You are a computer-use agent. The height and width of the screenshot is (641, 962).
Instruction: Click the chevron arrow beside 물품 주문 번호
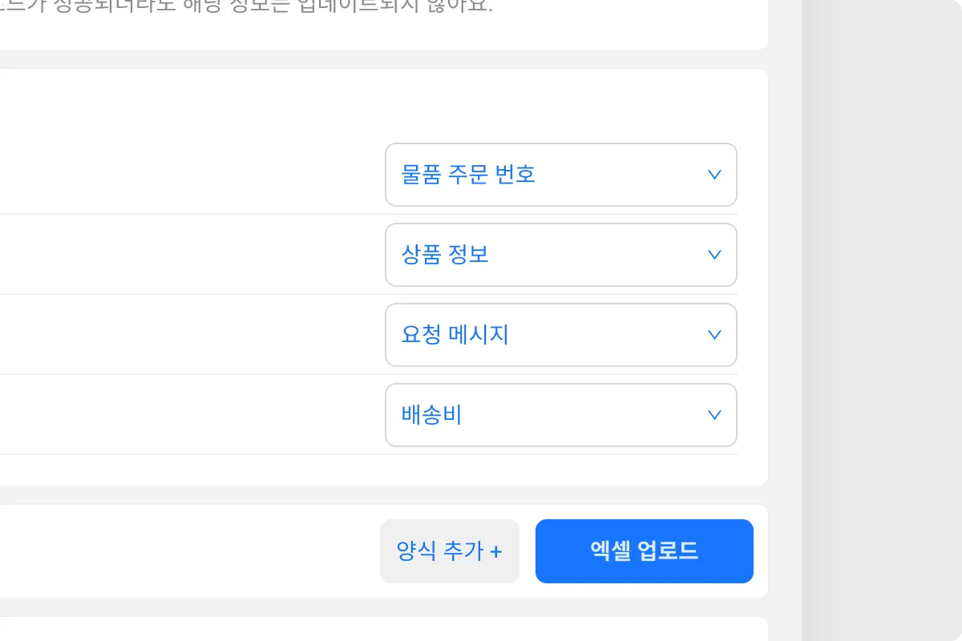tap(714, 175)
